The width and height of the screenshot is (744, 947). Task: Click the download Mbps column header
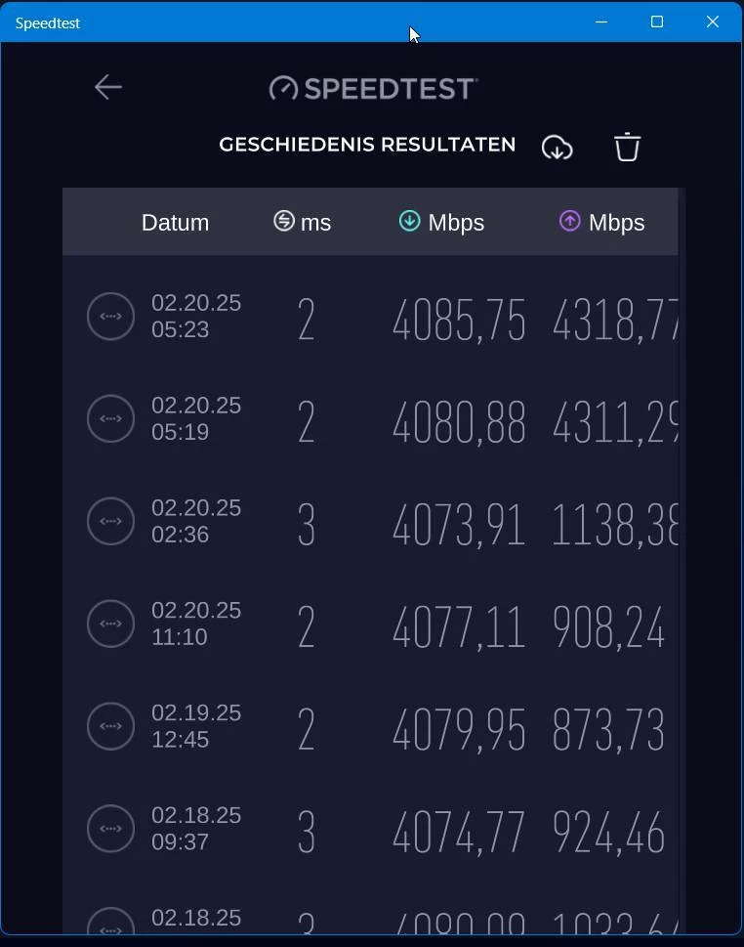(442, 222)
